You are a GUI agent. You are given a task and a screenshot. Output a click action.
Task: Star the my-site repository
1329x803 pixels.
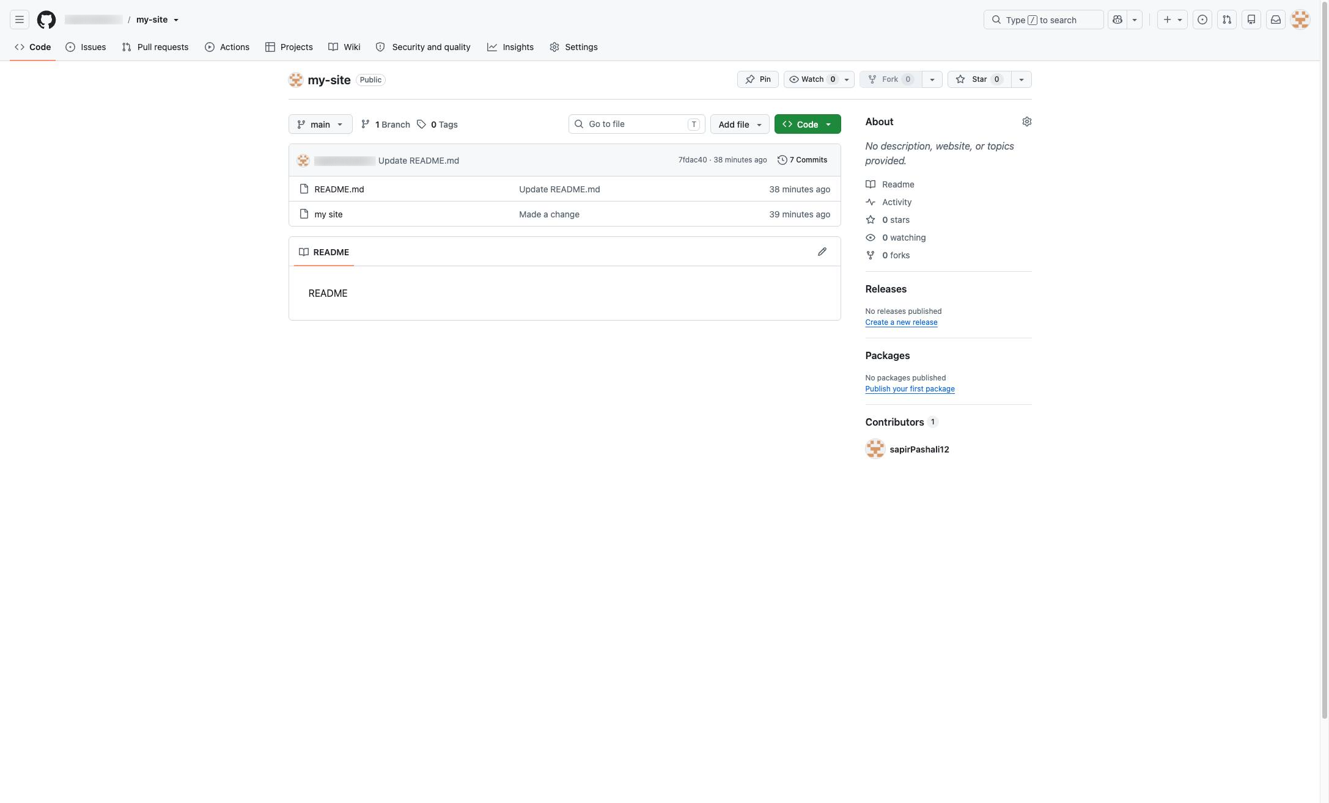pos(979,79)
